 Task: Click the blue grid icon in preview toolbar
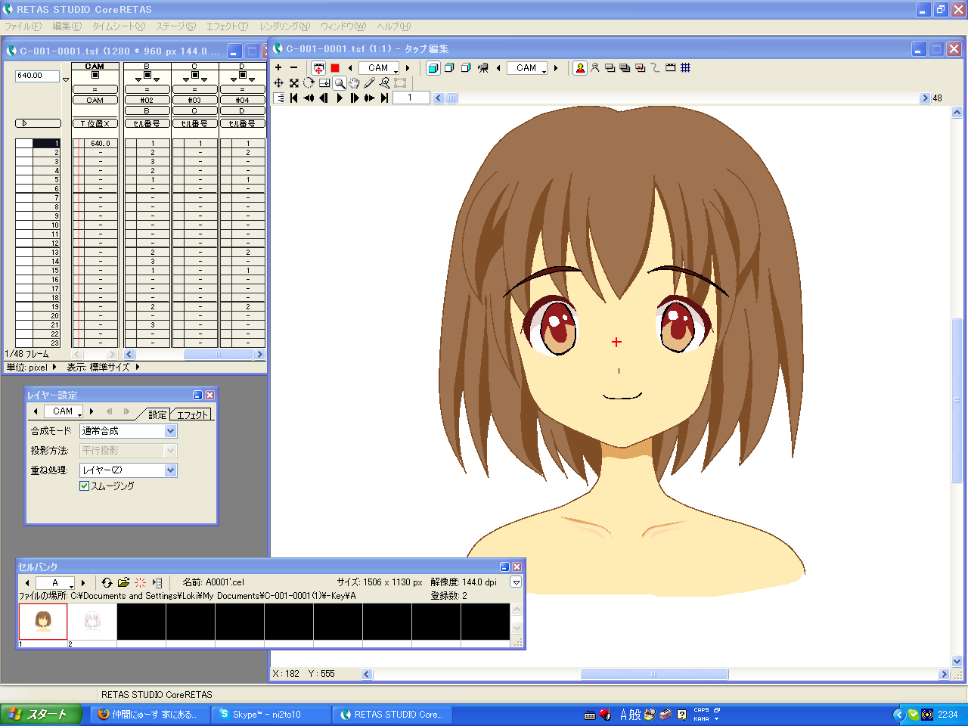click(x=685, y=68)
